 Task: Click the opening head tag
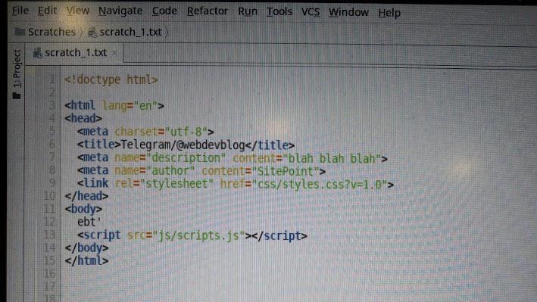point(83,119)
